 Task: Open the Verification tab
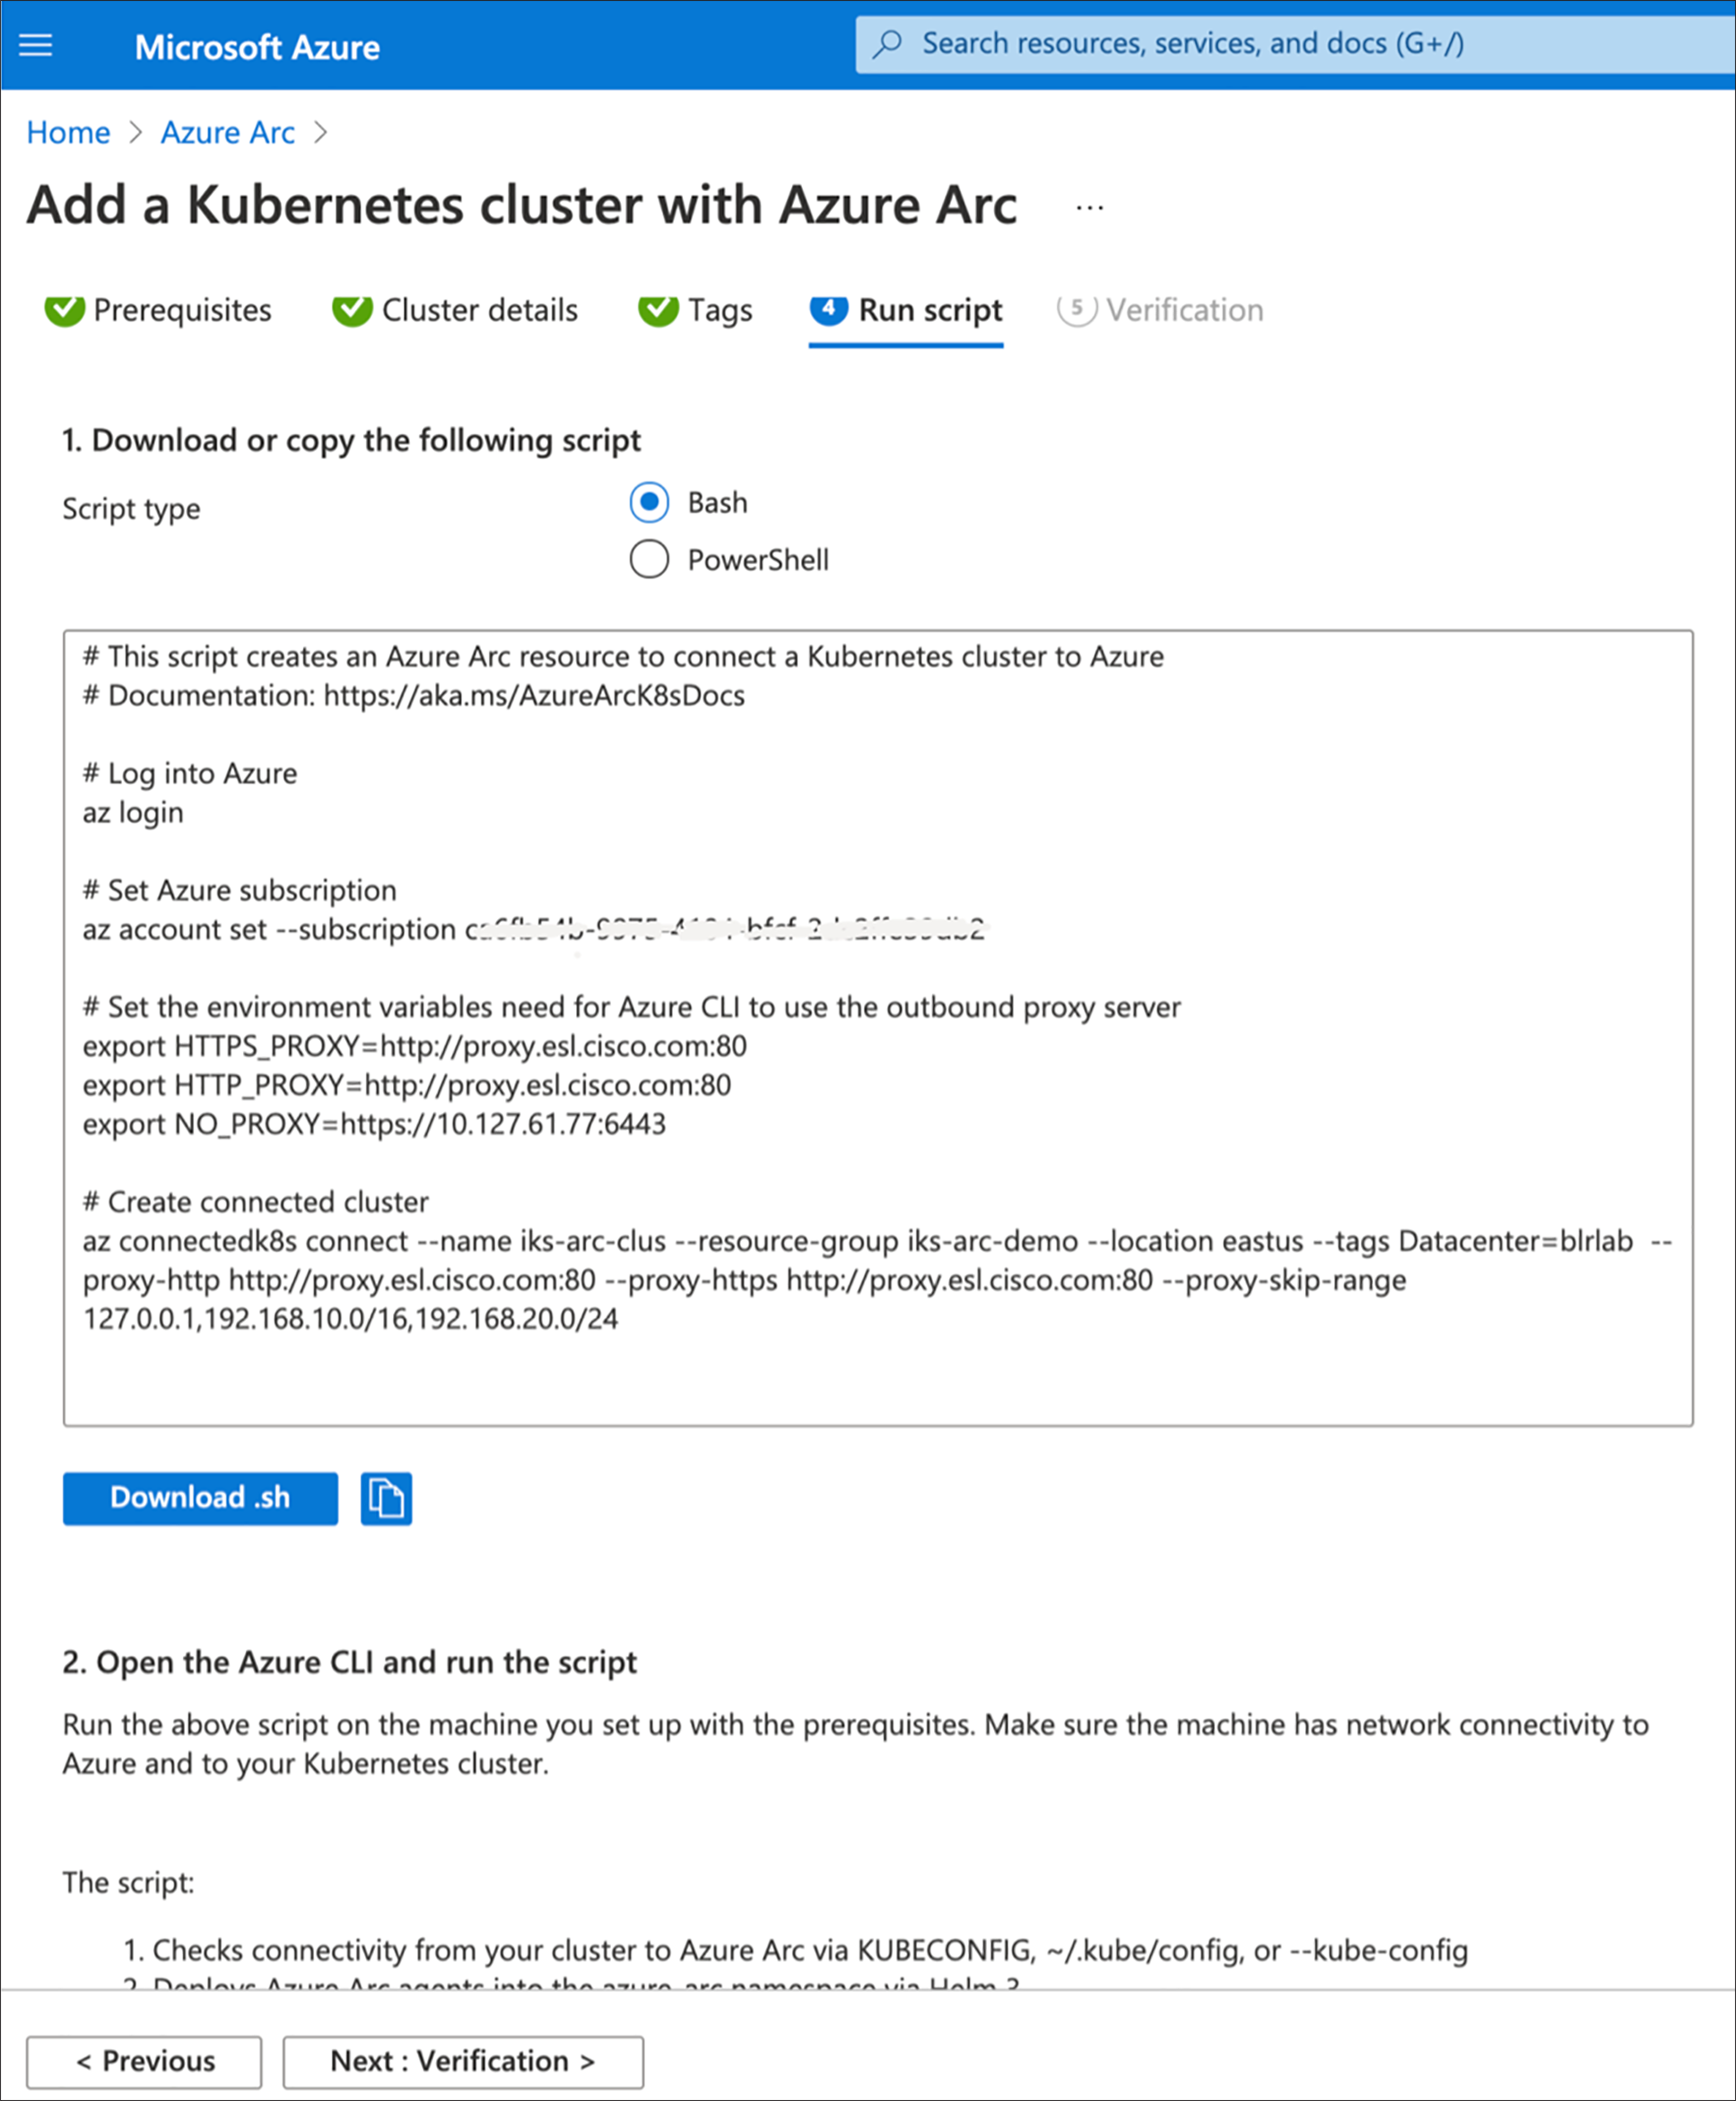1184,311
